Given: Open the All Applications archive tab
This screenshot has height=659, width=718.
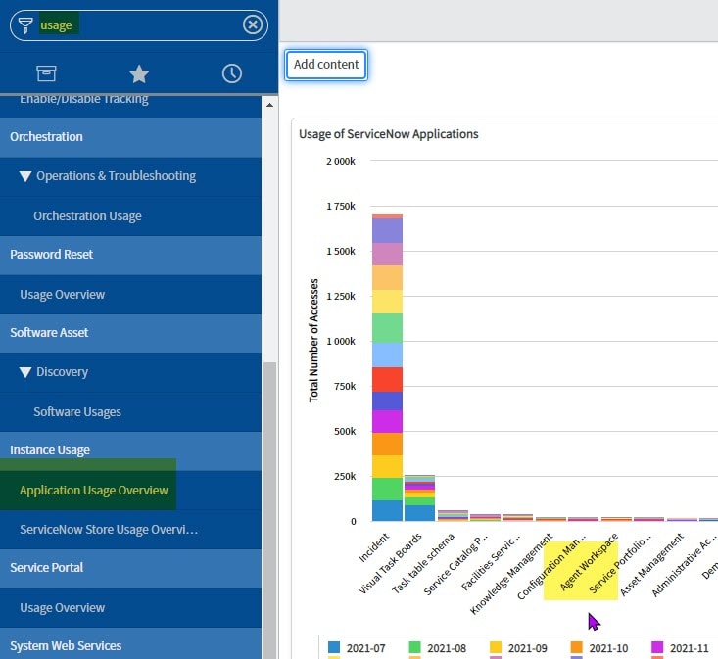Looking at the screenshot, I should tap(46, 73).
